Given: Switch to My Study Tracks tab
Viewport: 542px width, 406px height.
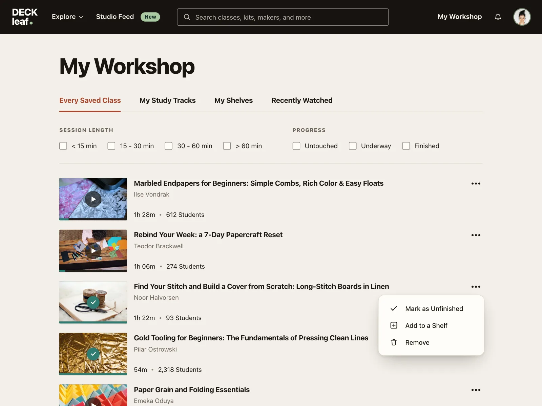Looking at the screenshot, I should (168, 100).
